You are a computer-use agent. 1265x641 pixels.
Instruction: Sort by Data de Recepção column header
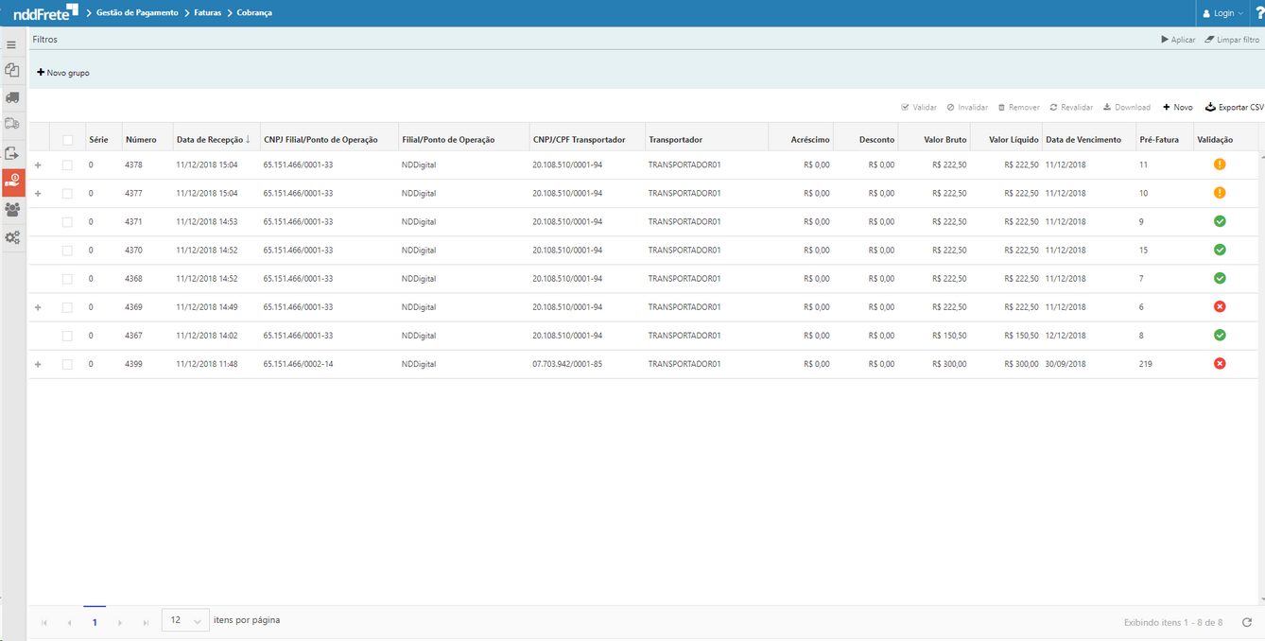(212, 140)
